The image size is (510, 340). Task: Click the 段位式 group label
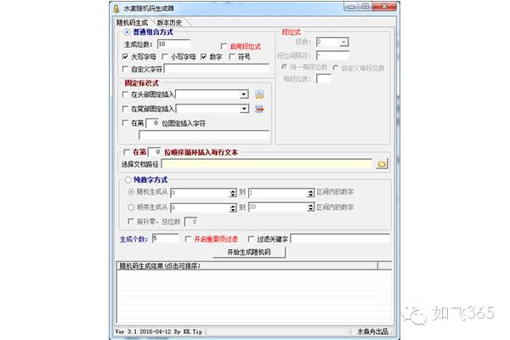click(291, 32)
